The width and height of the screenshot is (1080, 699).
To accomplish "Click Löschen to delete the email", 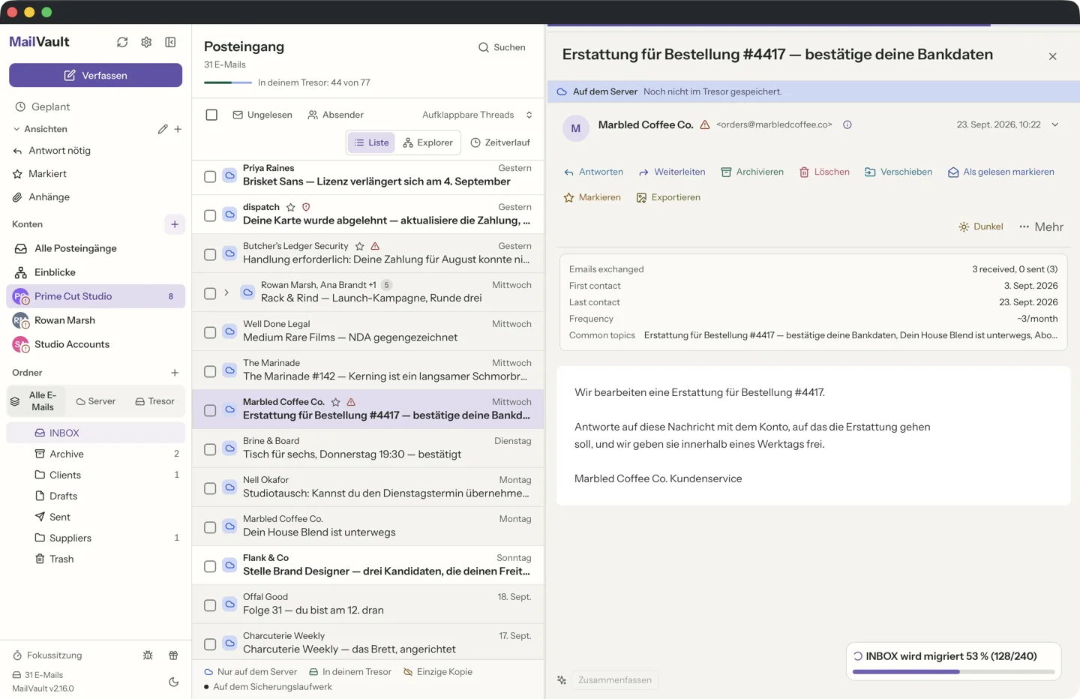I will point(824,172).
